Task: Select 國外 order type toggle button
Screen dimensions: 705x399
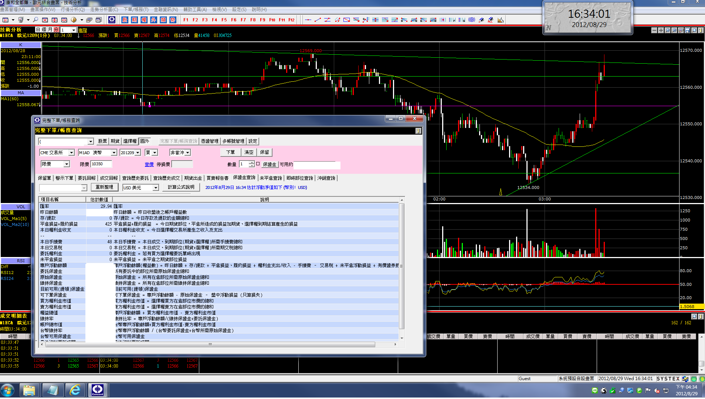Action: (x=145, y=141)
